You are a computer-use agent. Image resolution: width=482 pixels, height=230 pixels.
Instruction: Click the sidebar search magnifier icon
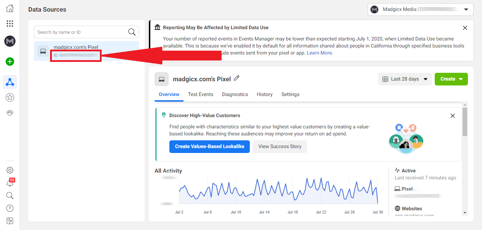pos(10,196)
